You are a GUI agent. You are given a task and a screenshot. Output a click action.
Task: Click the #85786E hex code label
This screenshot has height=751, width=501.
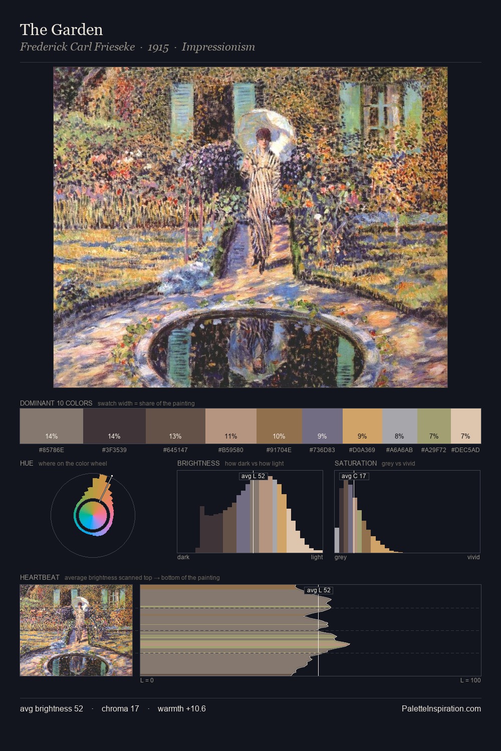tap(52, 450)
